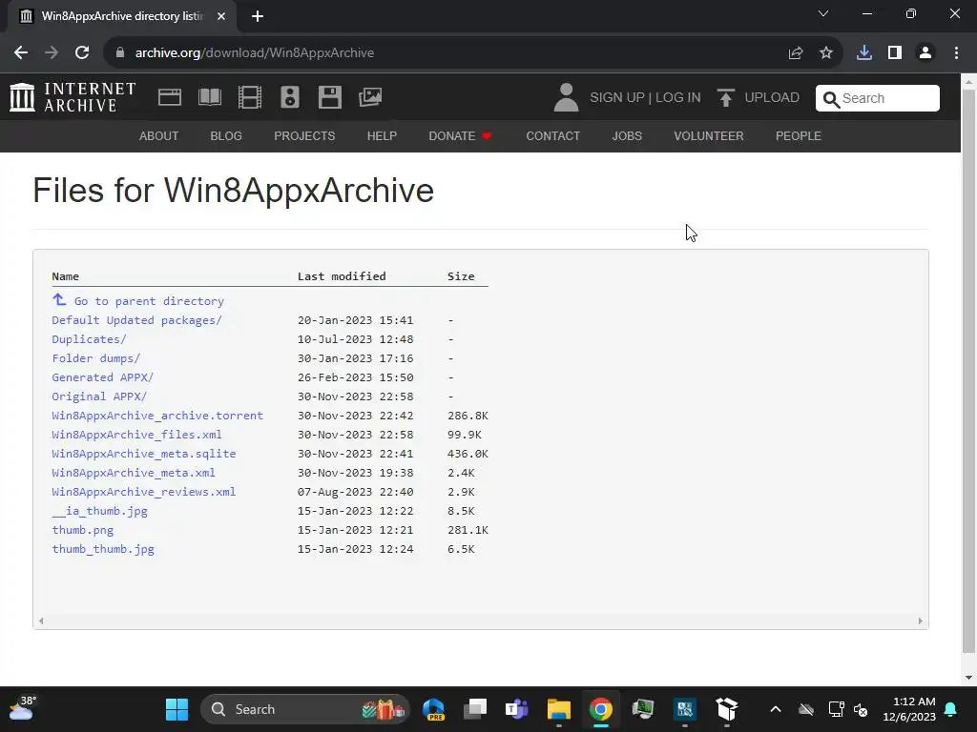Image resolution: width=977 pixels, height=732 pixels.
Task: Open Microsoft Teams in taskbar
Action: pos(516,709)
